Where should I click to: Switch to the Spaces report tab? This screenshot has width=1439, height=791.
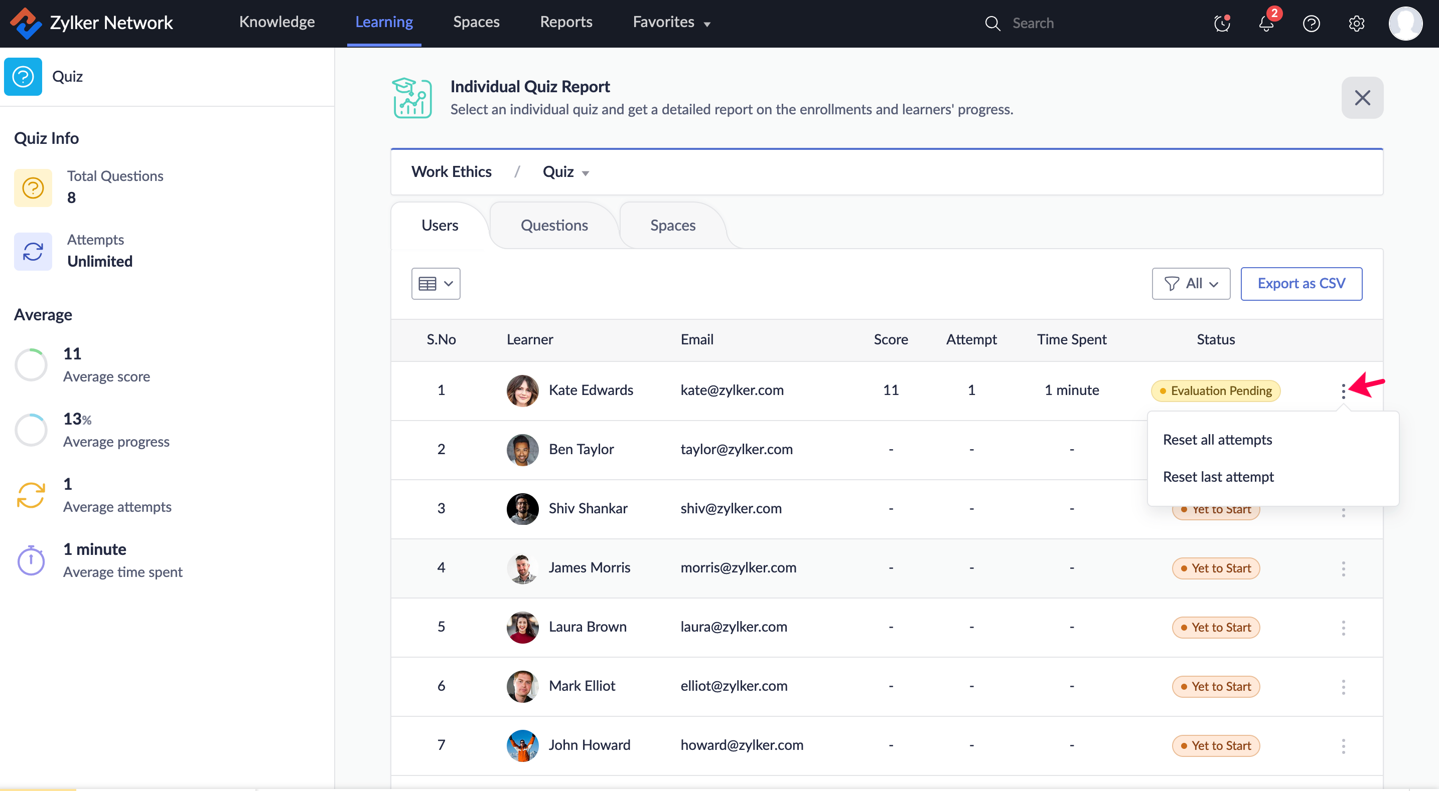(672, 226)
